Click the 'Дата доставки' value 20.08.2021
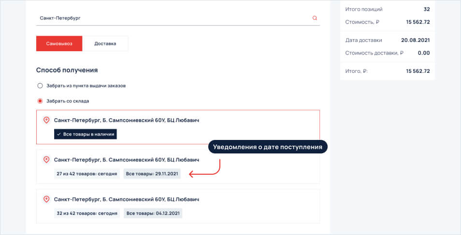Screen dimensions: 461x235 click(415, 40)
